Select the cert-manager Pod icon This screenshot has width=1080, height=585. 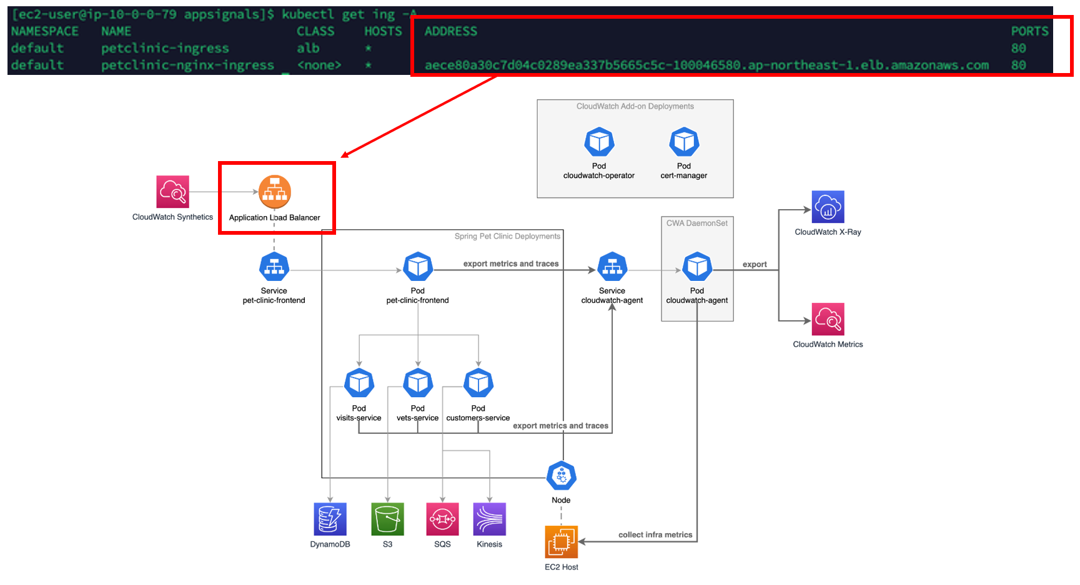pyautogui.click(x=684, y=142)
